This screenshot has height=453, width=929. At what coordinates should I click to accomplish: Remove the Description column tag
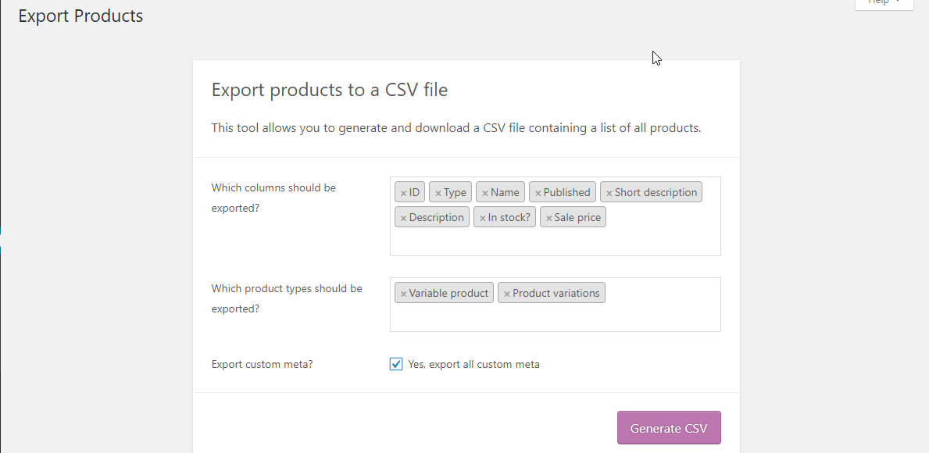[403, 218]
